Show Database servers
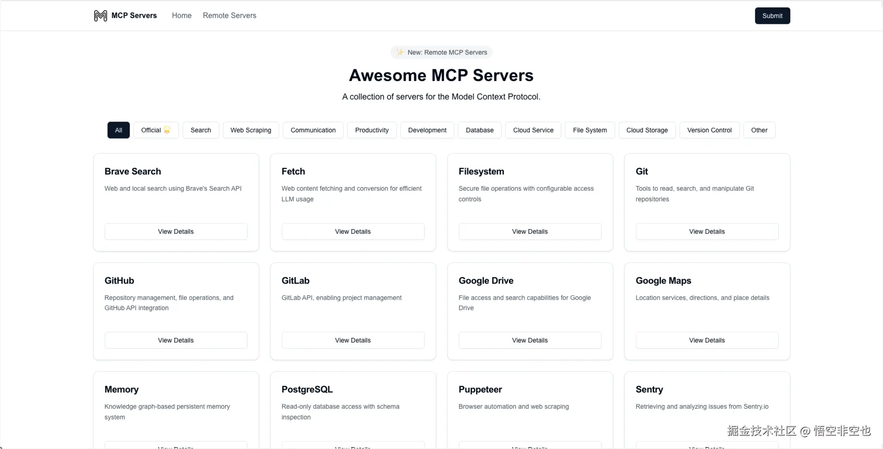 point(480,130)
